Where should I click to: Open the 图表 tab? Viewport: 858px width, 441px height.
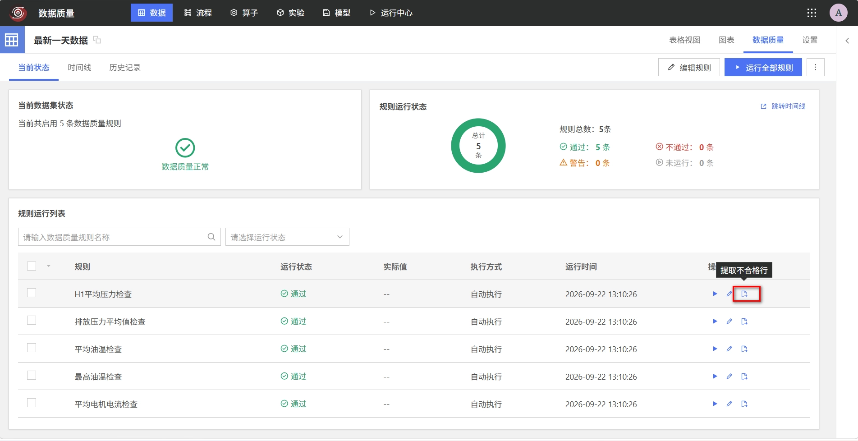tap(726, 40)
